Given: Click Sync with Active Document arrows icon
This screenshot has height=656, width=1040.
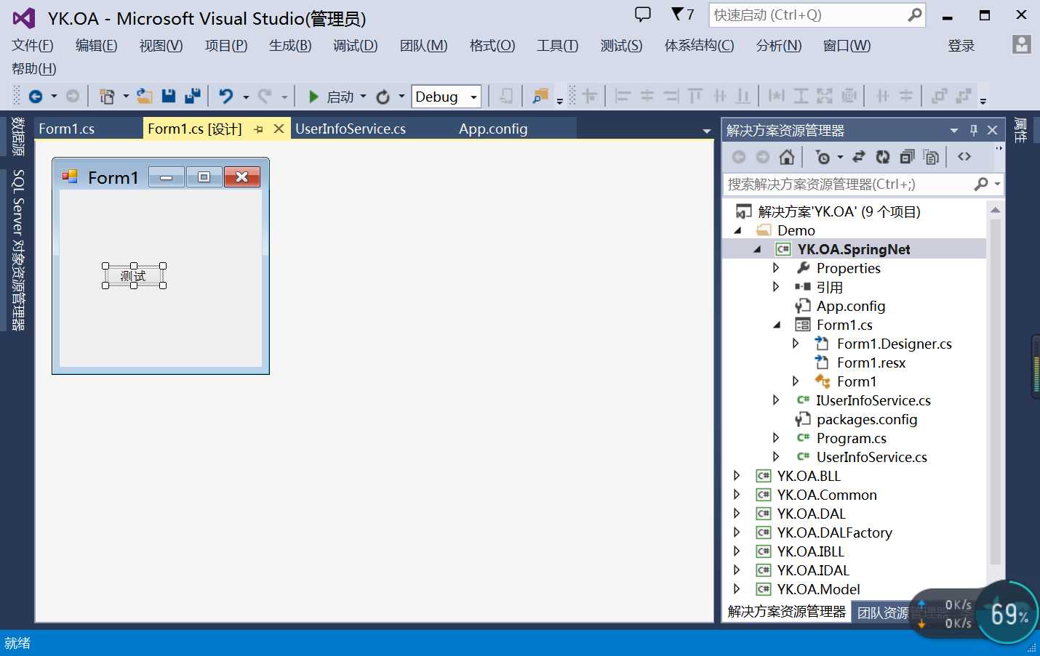Looking at the screenshot, I should [859, 157].
